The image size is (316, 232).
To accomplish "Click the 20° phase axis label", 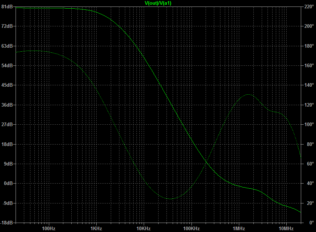I will click(x=310, y=203).
